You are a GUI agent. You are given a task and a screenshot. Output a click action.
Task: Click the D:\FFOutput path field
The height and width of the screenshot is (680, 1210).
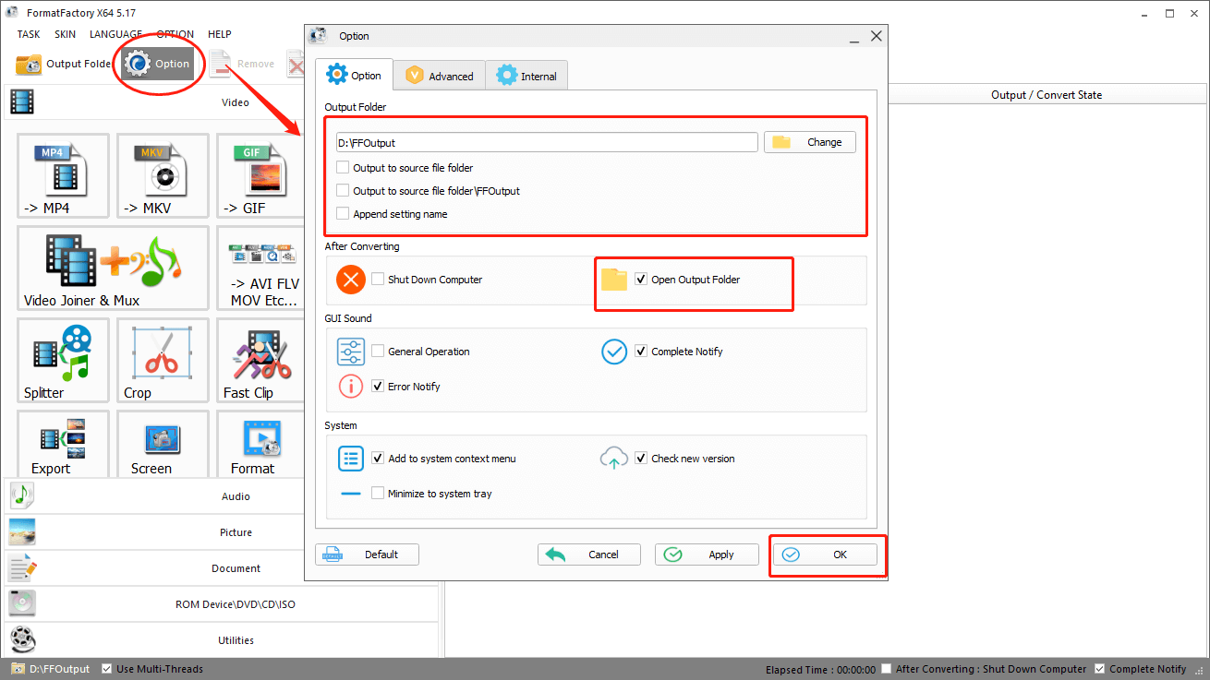pyautogui.click(x=547, y=142)
